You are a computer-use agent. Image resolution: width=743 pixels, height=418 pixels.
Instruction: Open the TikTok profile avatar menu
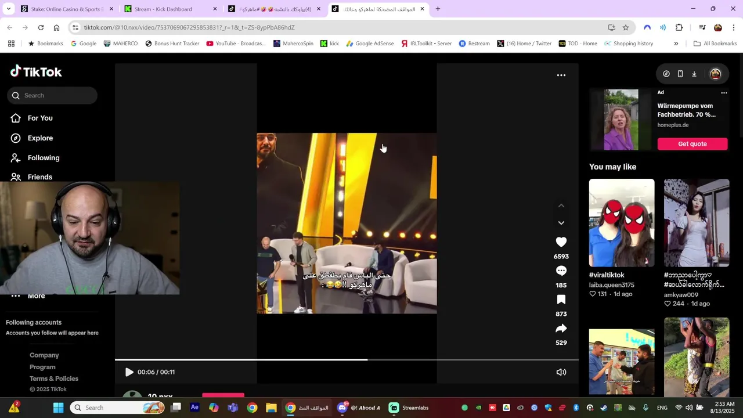[x=715, y=74]
